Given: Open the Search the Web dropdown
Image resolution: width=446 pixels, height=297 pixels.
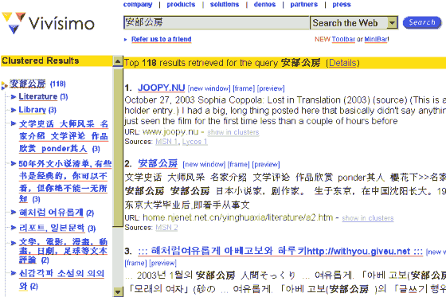Looking at the screenshot, I should click(x=392, y=23).
